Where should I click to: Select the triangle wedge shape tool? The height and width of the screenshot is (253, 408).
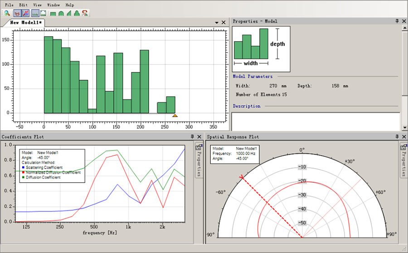pos(69,13)
